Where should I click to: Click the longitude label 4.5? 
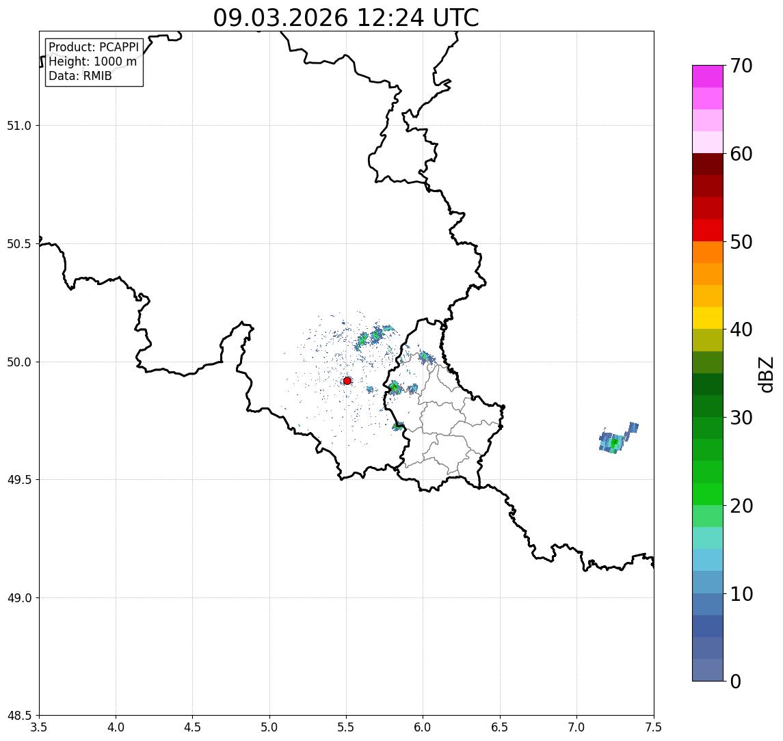[193, 727]
